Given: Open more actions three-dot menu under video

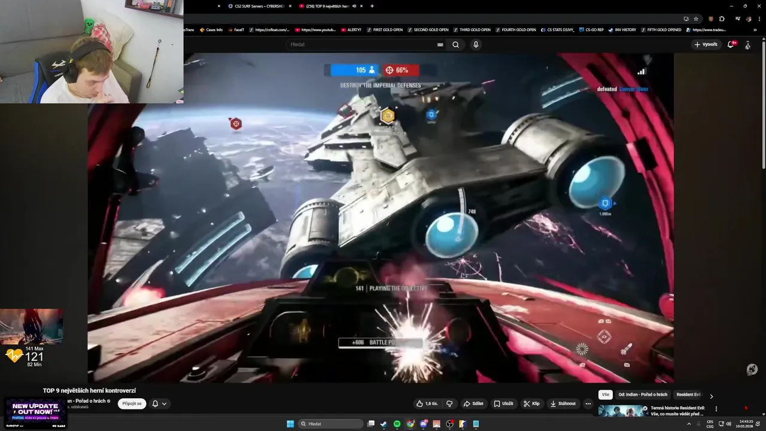Looking at the screenshot, I should click(588, 403).
